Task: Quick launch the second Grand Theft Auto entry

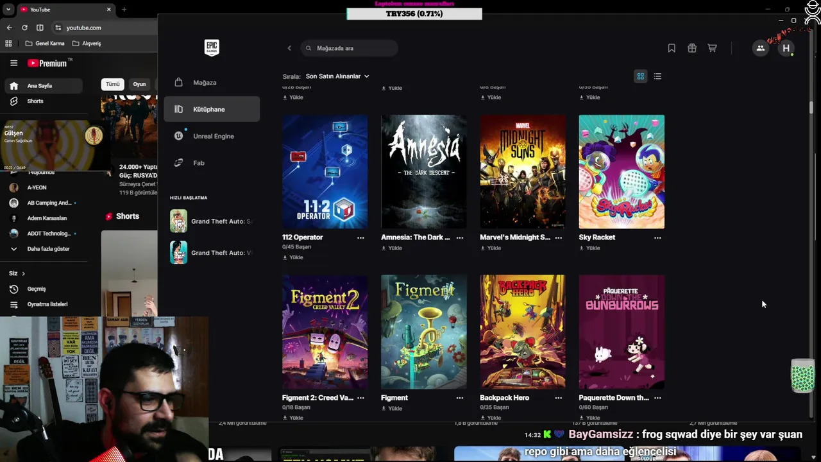Action: pyautogui.click(x=212, y=253)
